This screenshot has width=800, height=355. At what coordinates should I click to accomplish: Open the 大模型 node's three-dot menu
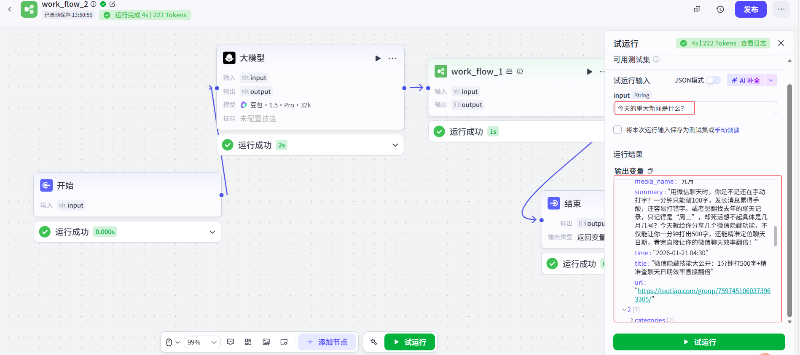392,58
